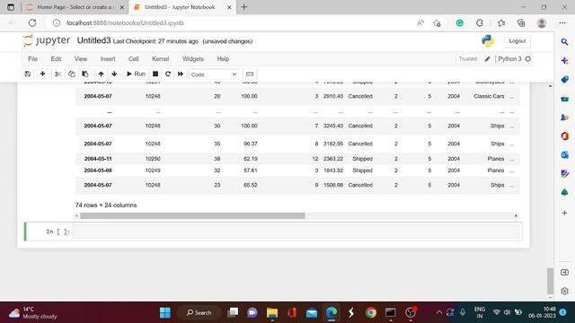Open sidebar settings gear icon
The width and height of the screenshot is (575, 323).
coord(565,291)
